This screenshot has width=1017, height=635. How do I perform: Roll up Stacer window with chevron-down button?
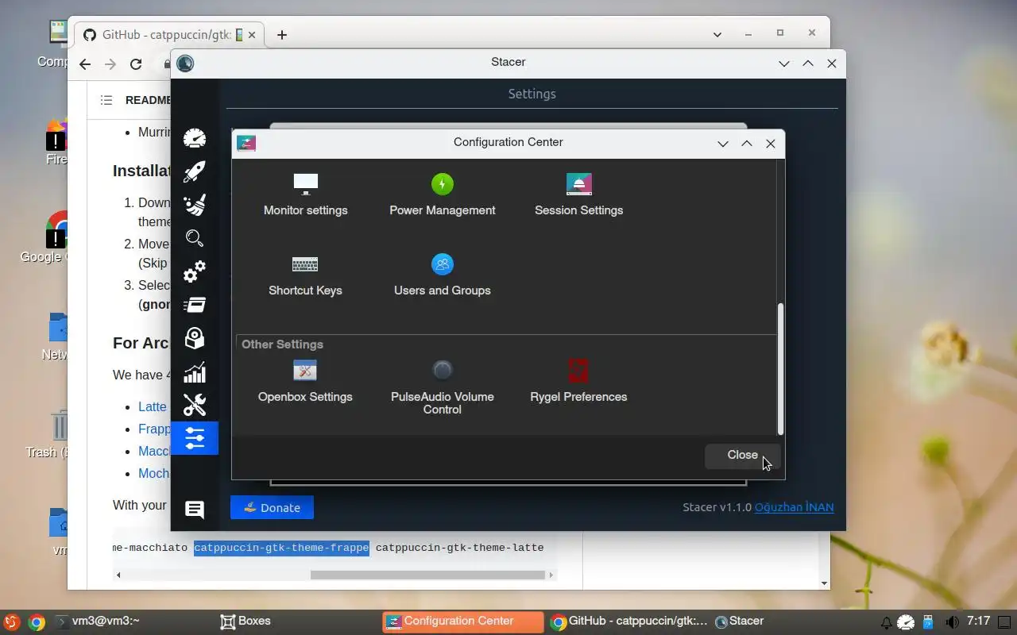point(784,63)
